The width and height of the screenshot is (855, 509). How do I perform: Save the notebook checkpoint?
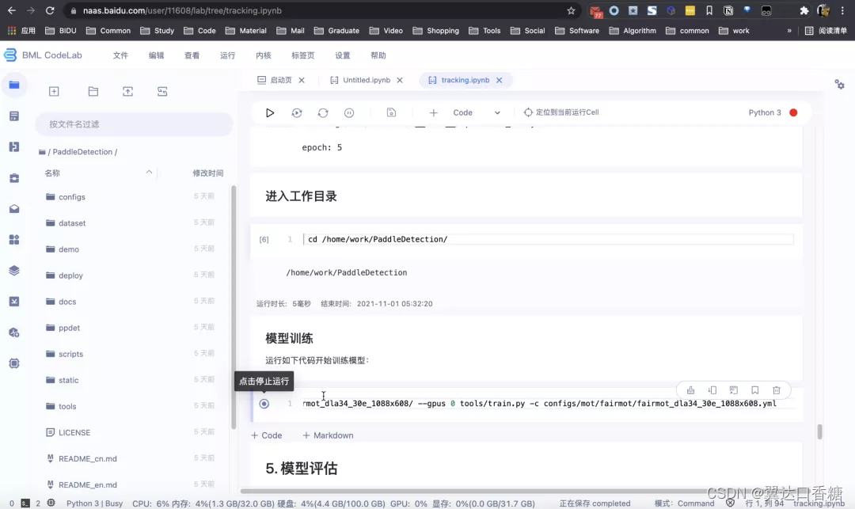[391, 112]
